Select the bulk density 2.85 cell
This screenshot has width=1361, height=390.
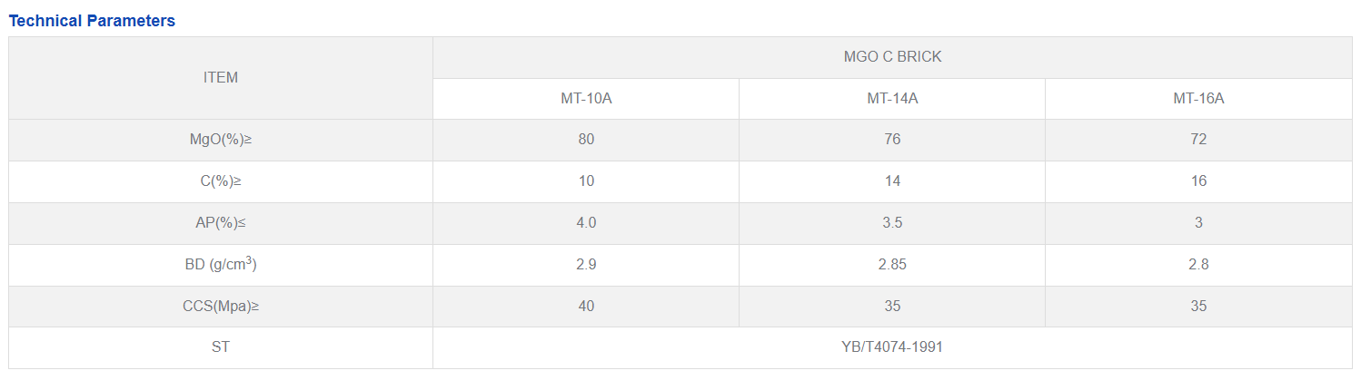[x=892, y=265]
